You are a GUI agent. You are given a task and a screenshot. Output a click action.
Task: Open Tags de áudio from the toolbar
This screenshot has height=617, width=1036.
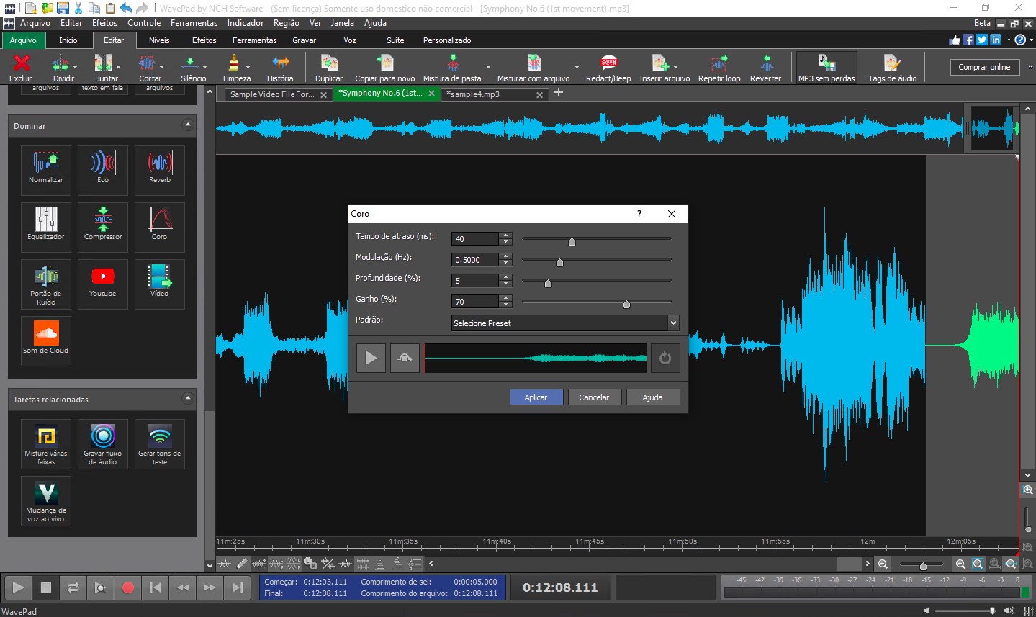(x=891, y=67)
